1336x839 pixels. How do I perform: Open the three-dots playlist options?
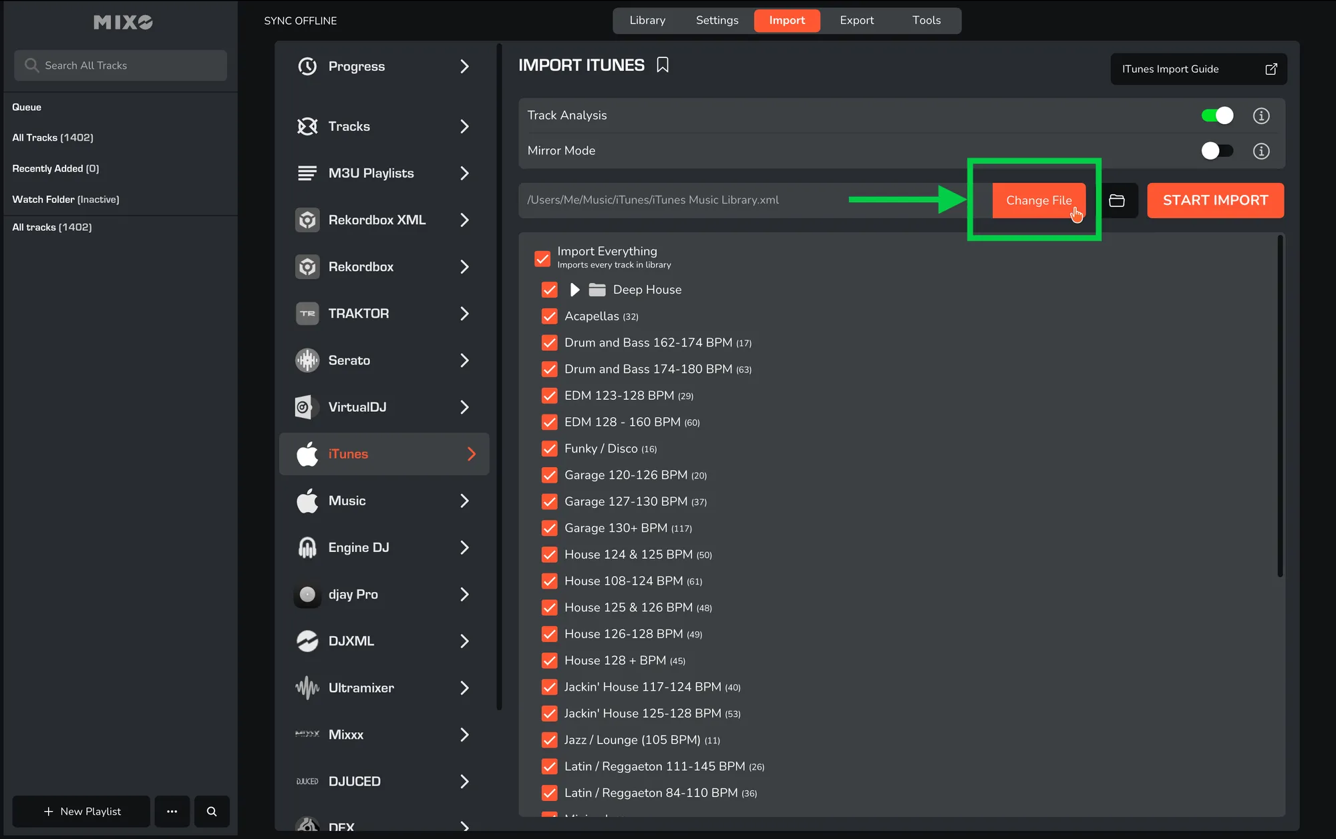coord(172,811)
